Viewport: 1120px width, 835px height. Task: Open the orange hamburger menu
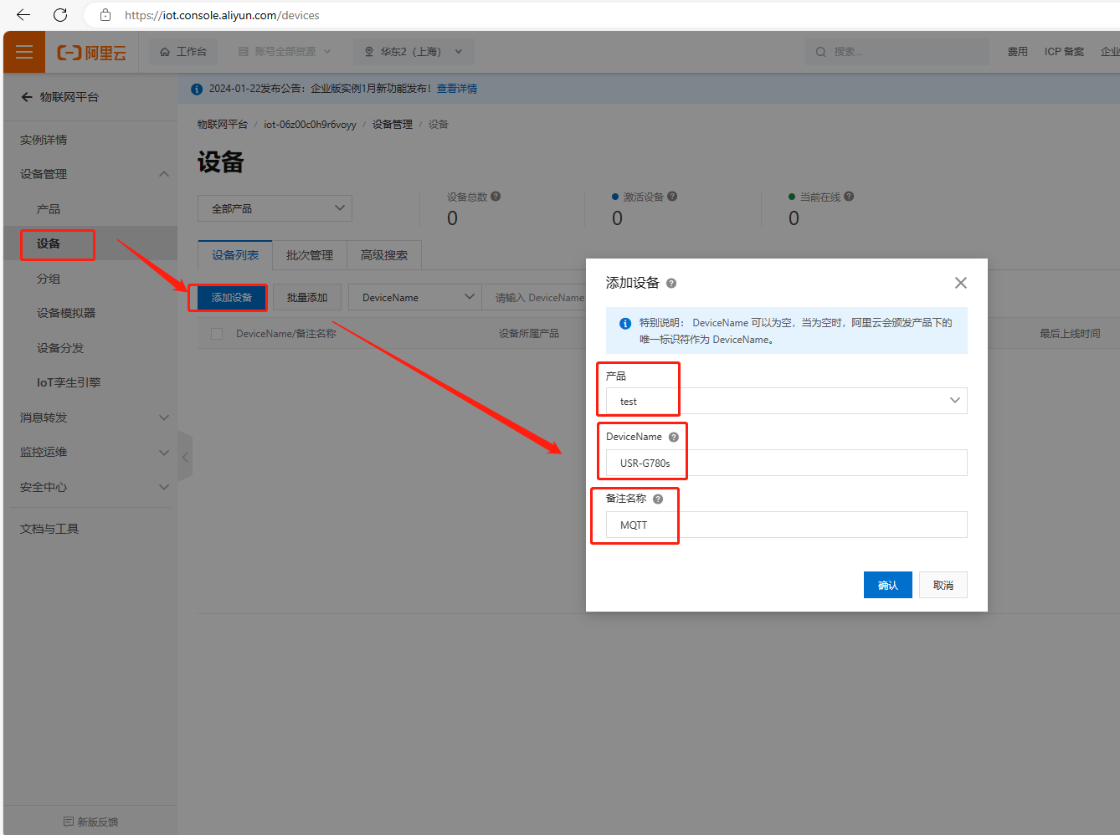click(24, 52)
